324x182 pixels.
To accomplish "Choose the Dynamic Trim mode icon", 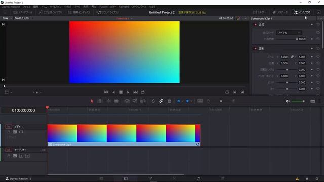I will click(x=108, y=101).
